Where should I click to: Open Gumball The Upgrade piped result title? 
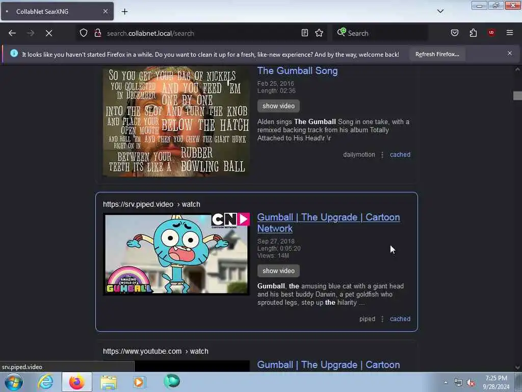tap(328, 223)
